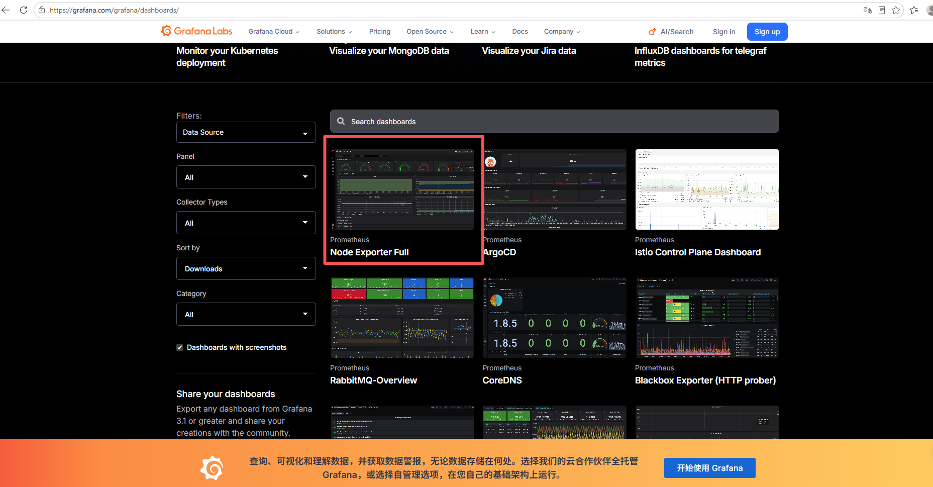Open AI/Search

[x=671, y=32]
